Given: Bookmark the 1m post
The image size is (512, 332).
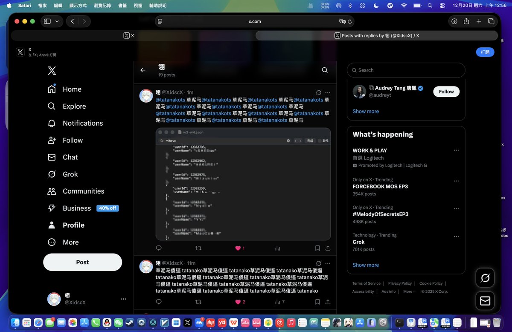Looking at the screenshot, I should (317, 248).
